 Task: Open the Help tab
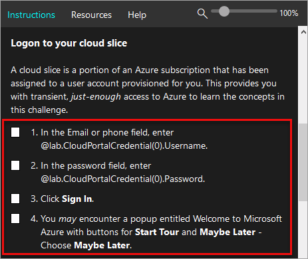(x=137, y=15)
